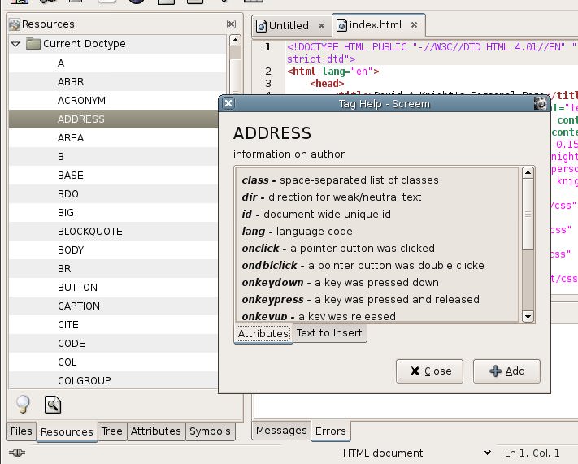Viewport: 578px width, 464px height.
Task: Collapse the Current Doctype tree node
Action: click(x=15, y=44)
